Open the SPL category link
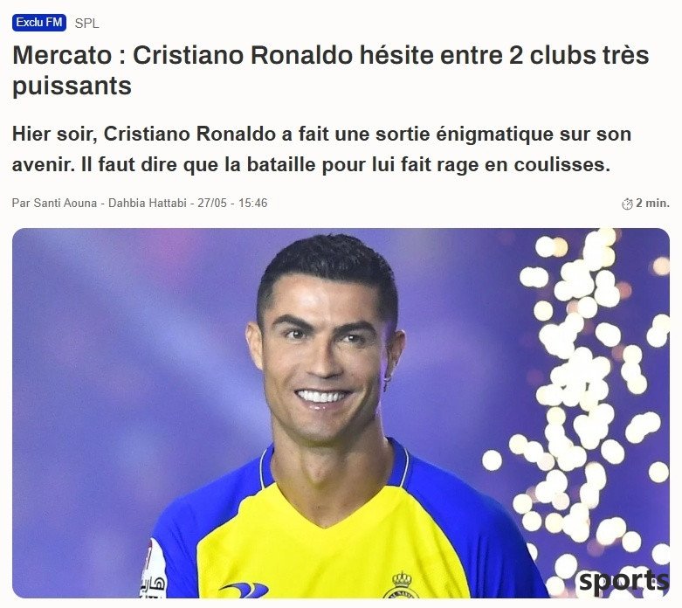682x608 pixels. (x=86, y=24)
